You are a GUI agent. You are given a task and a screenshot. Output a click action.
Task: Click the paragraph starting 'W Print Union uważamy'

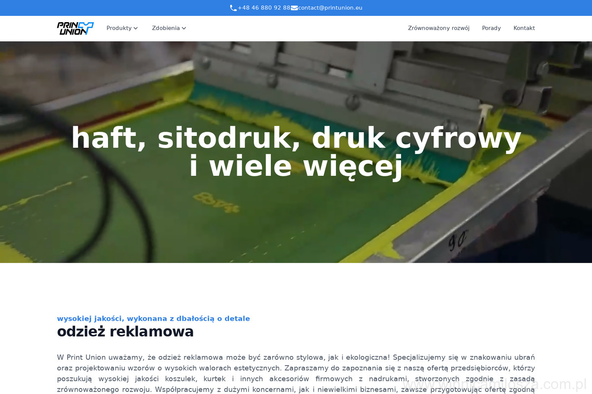(296, 373)
